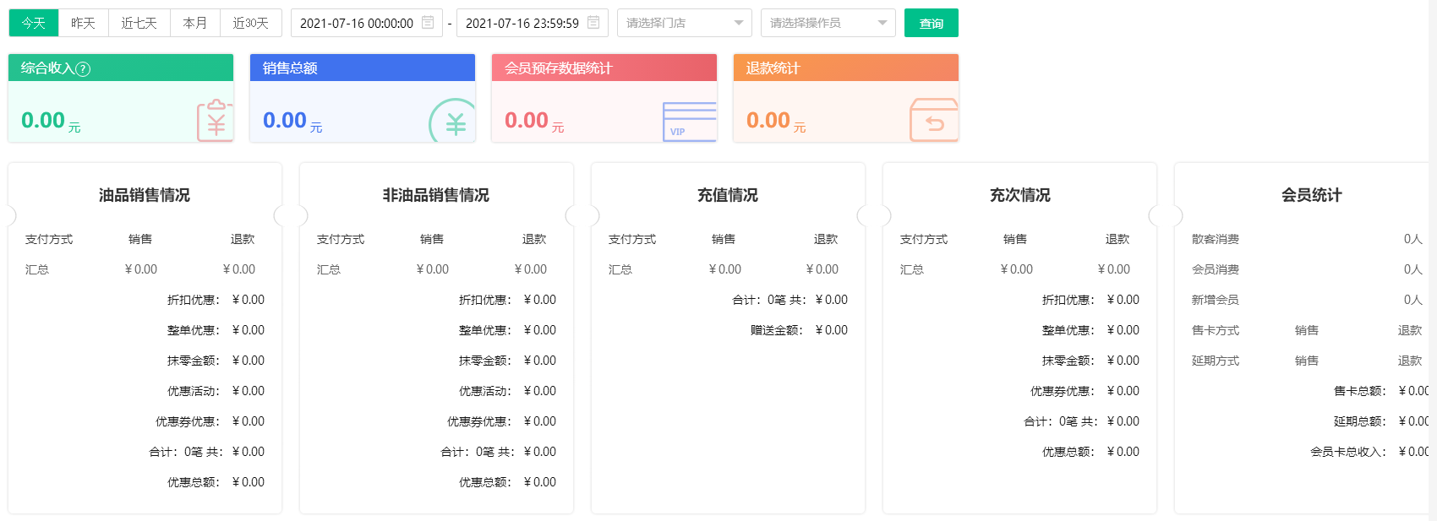The height and width of the screenshot is (521, 1437).
Task: Click the VIP card icon in 会员预存数据统计
Action: coord(689,122)
